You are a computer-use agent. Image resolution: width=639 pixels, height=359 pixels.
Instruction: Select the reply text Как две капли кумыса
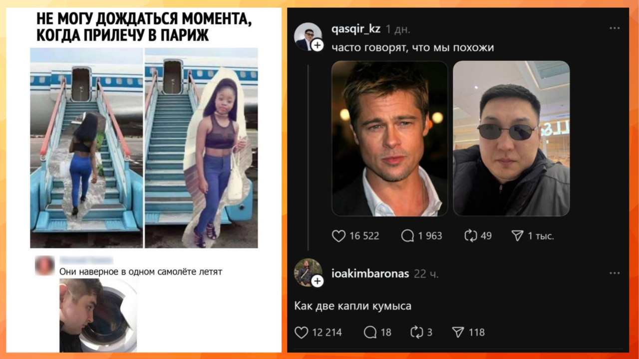point(353,306)
